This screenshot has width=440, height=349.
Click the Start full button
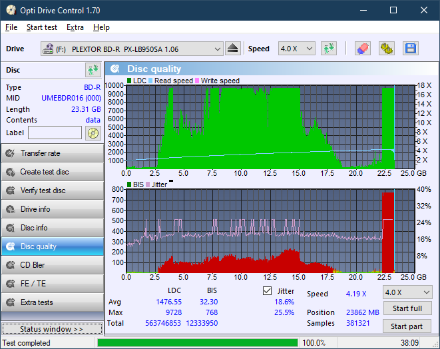point(407,308)
